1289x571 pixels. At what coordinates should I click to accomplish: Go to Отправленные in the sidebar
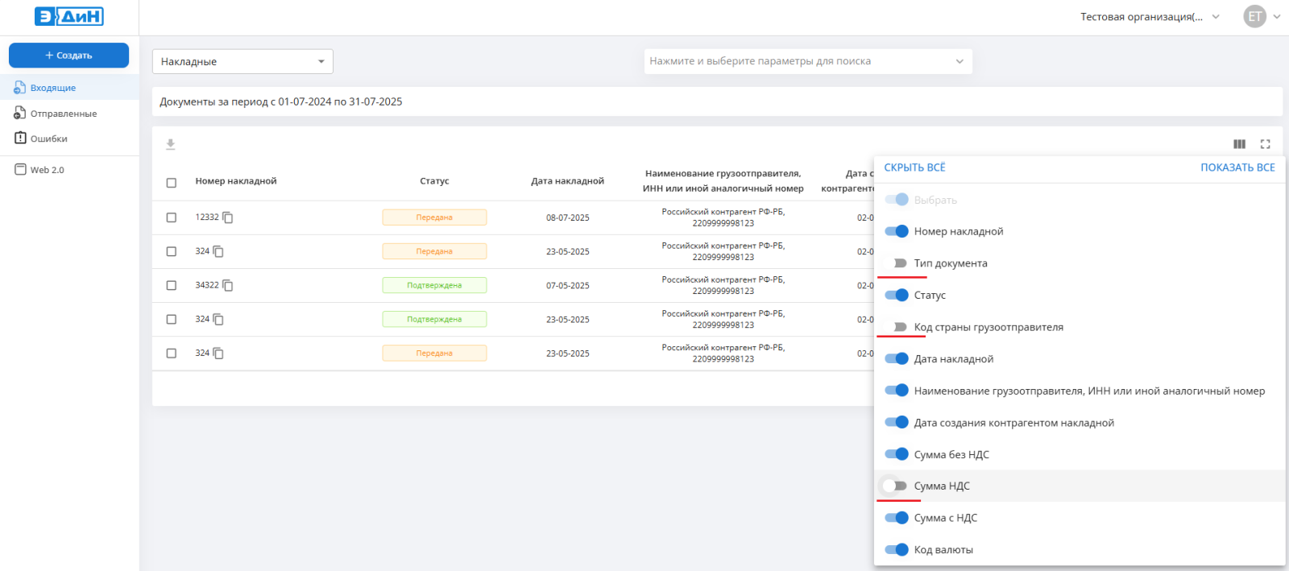[x=63, y=114]
